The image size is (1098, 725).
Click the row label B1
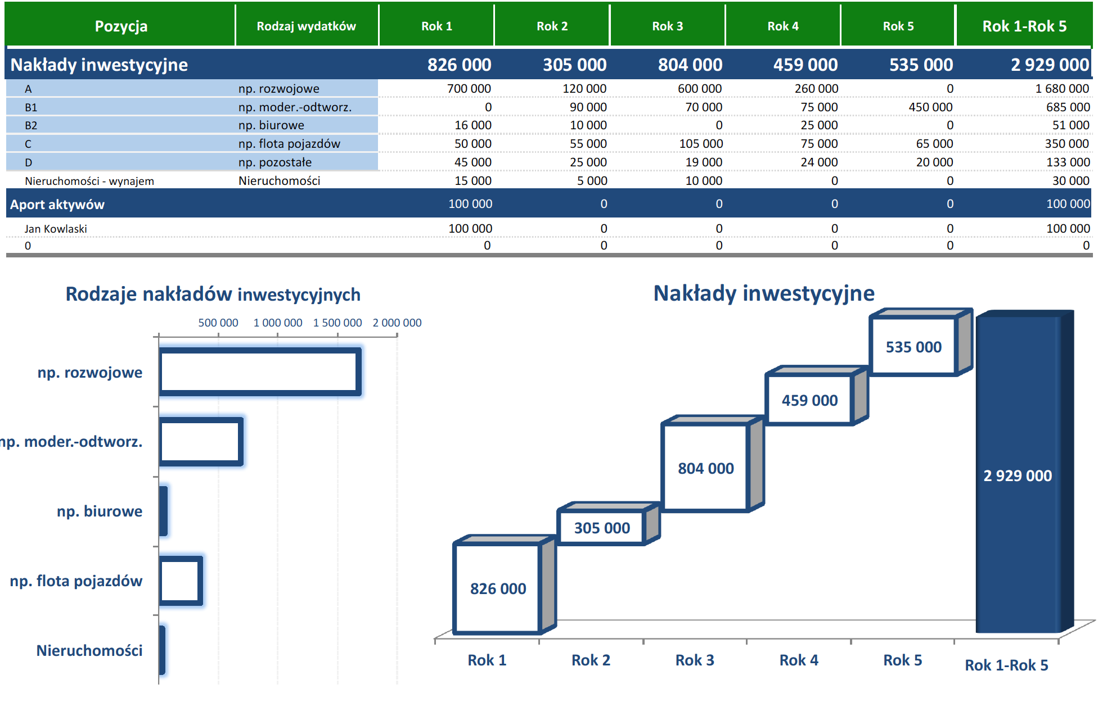(x=31, y=107)
